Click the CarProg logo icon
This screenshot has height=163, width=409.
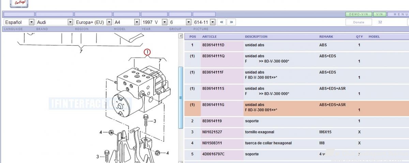pos(19,3)
